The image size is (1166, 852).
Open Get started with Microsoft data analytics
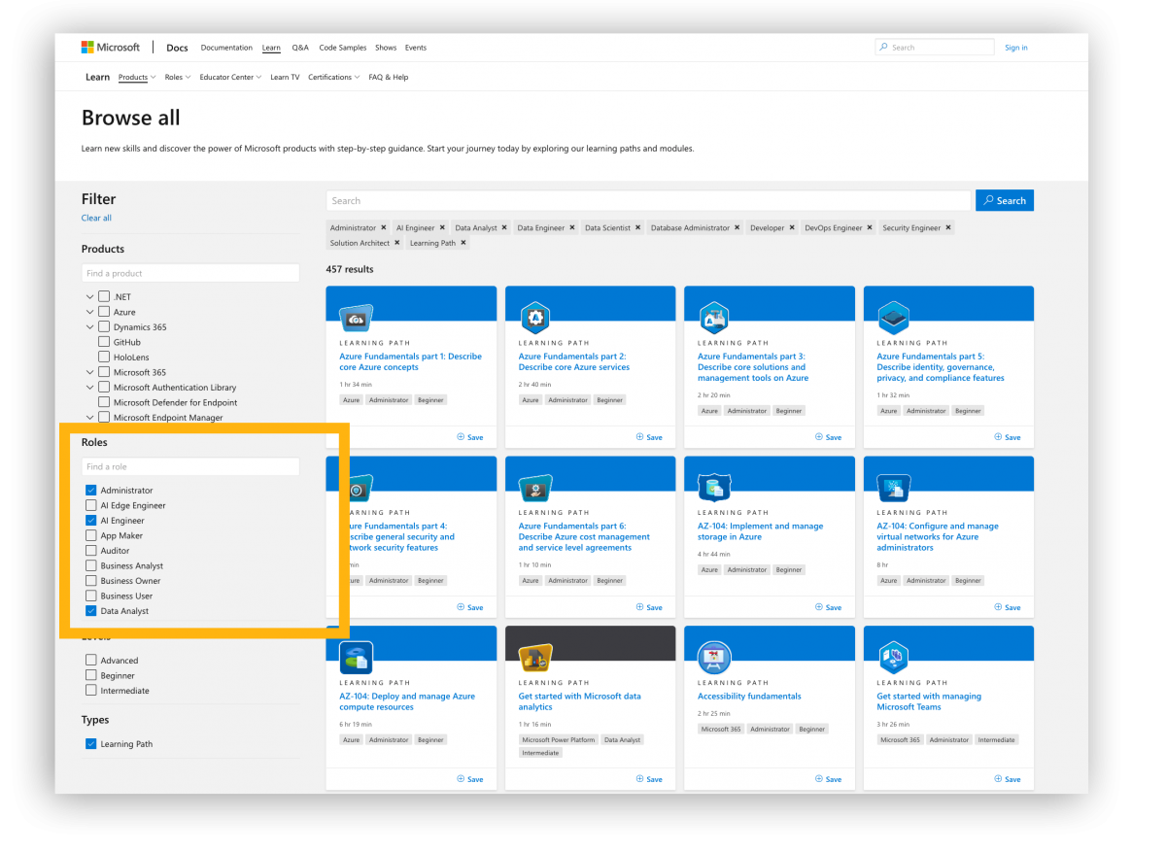[579, 701]
